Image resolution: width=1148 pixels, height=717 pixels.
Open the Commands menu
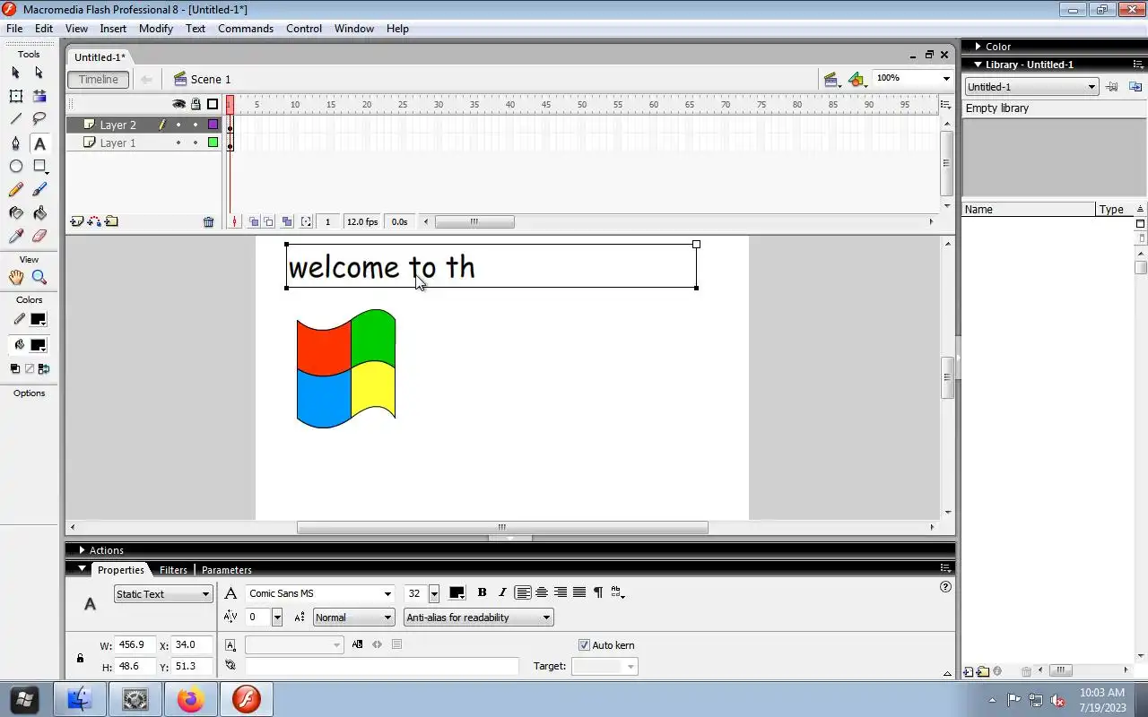click(x=246, y=29)
